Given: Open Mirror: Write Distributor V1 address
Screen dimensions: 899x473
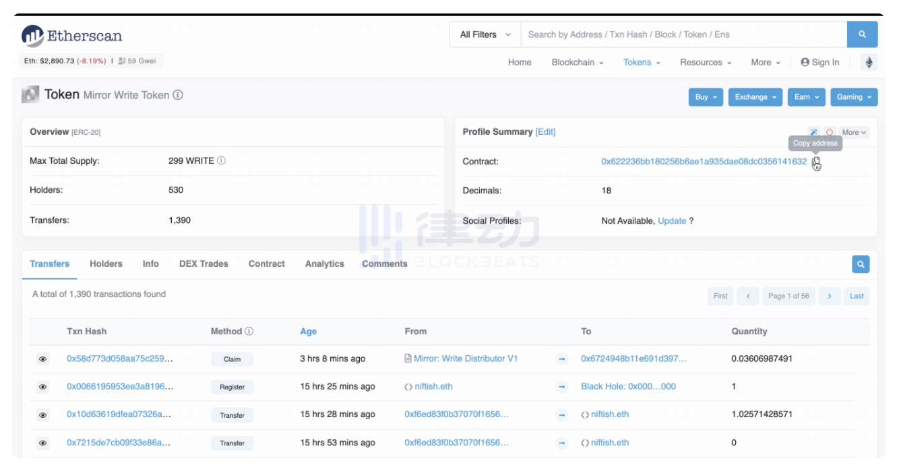Looking at the screenshot, I should pyautogui.click(x=466, y=359).
